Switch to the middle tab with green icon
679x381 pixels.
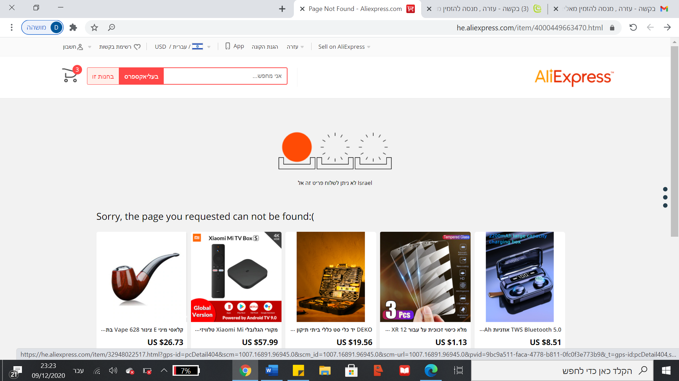tap(484, 9)
